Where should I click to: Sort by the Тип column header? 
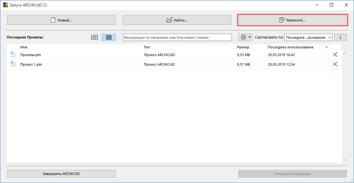[190, 47]
